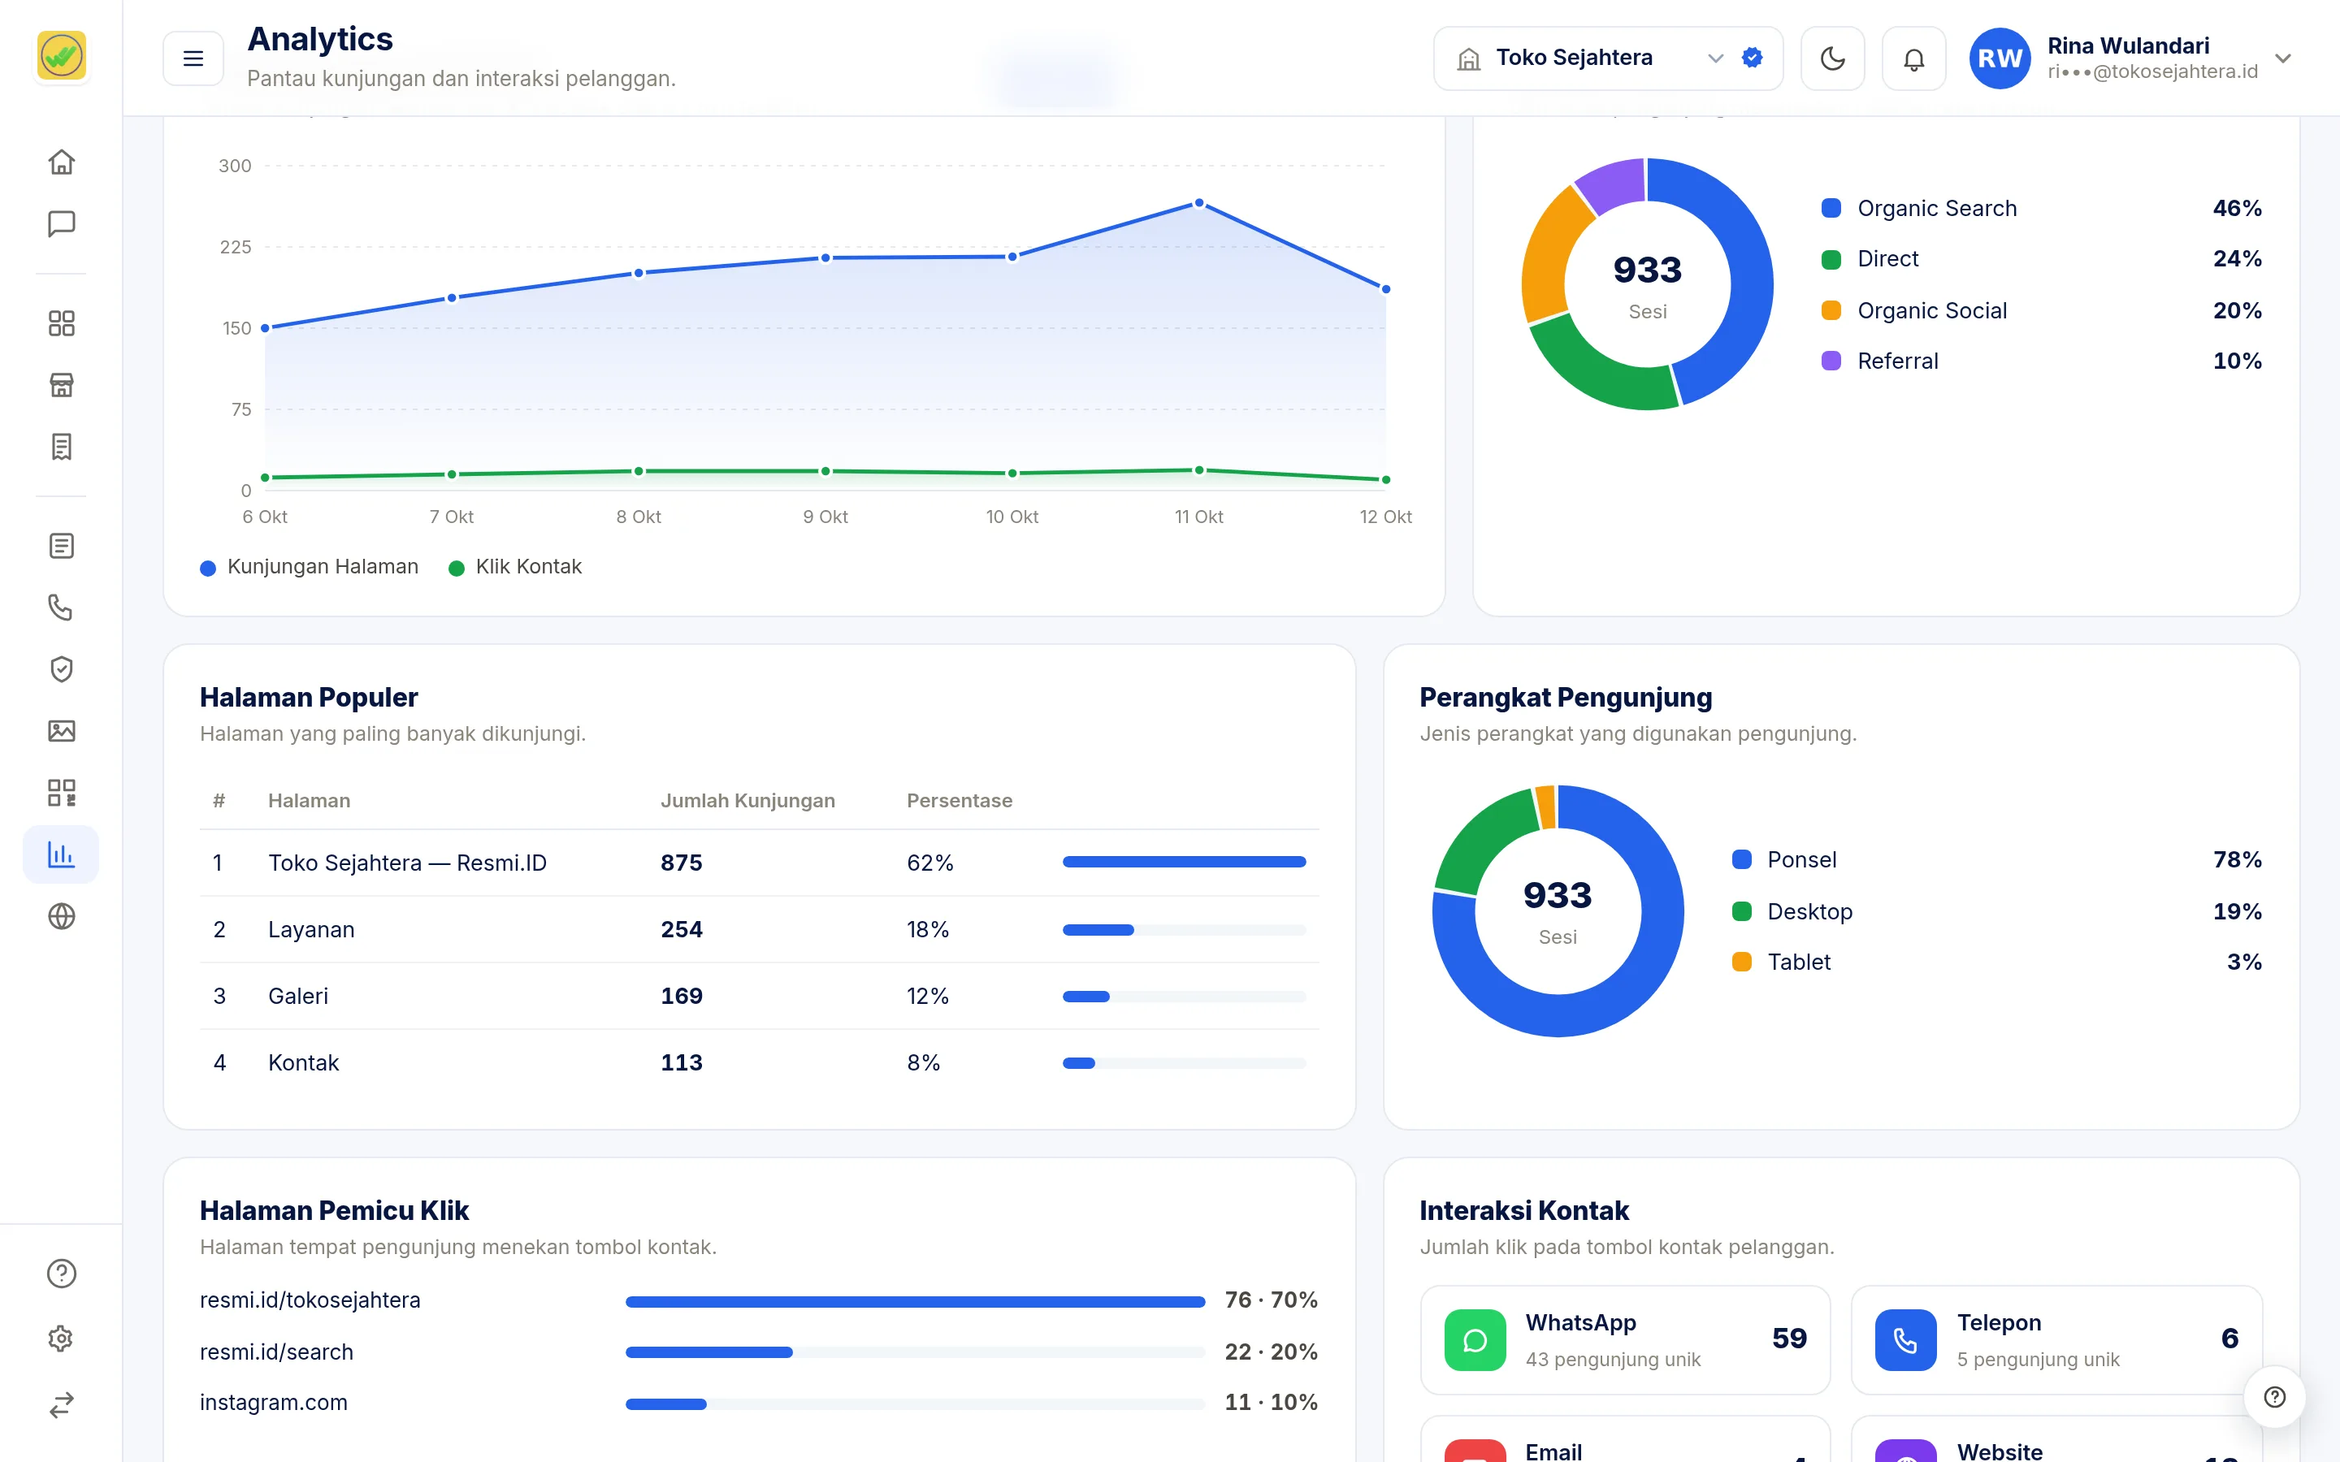
Task: Toggle Klik Kontak series in chart legend
Action: (x=515, y=567)
